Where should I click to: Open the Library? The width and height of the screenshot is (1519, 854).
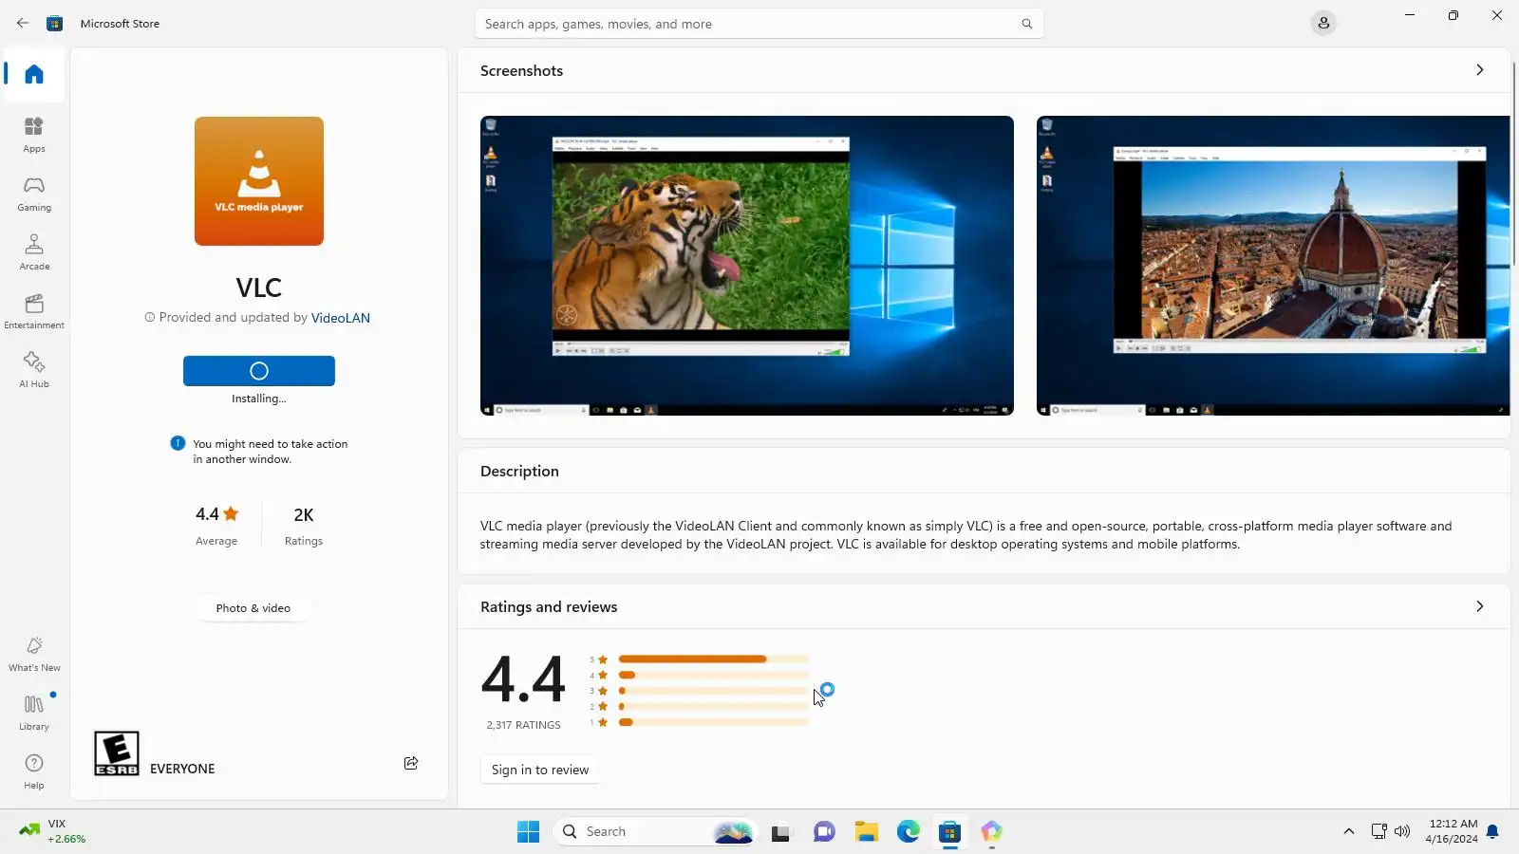[34, 712]
